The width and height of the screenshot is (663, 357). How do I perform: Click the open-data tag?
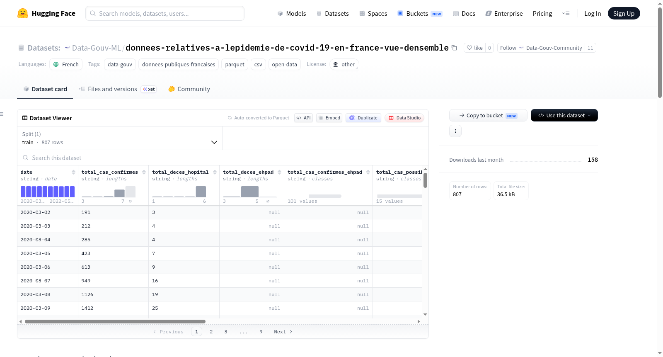tap(284, 64)
